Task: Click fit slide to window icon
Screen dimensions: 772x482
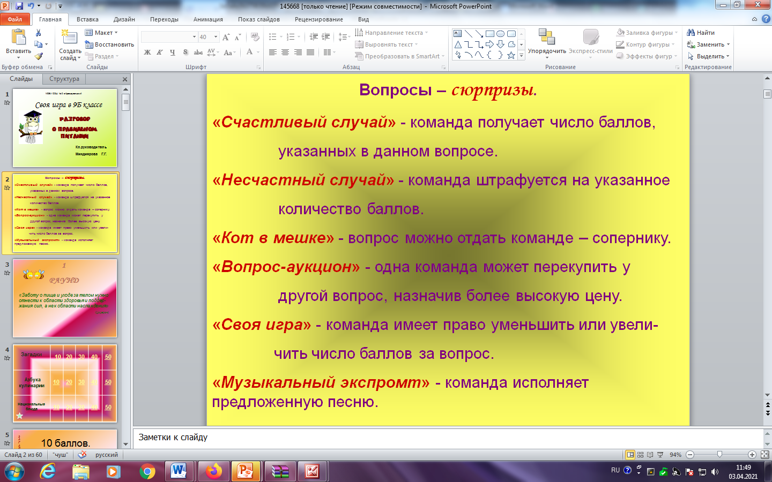Action: 765,455
